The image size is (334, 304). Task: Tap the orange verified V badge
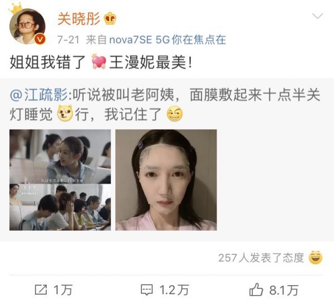[x=40, y=39]
